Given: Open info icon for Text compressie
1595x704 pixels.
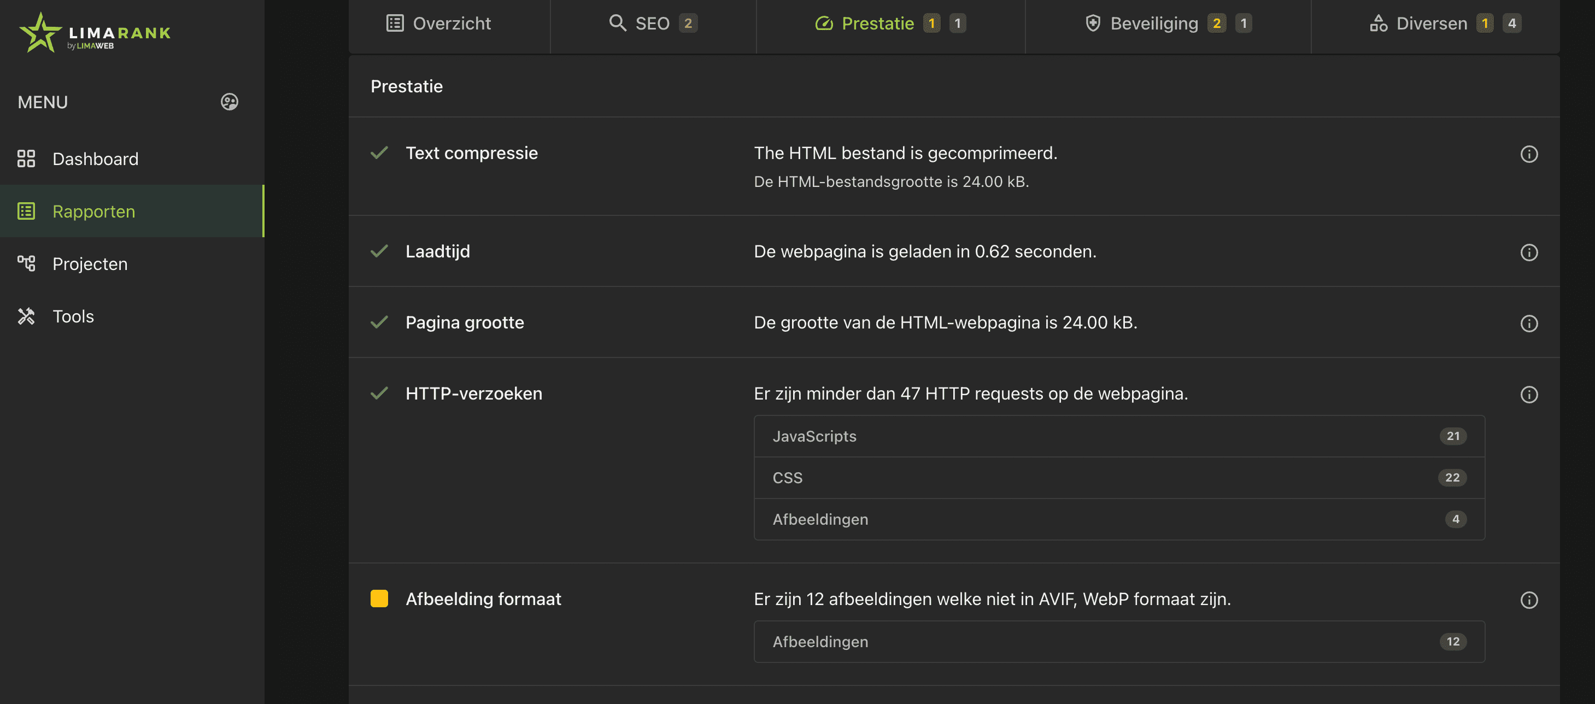Looking at the screenshot, I should pyautogui.click(x=1529, y=154).
